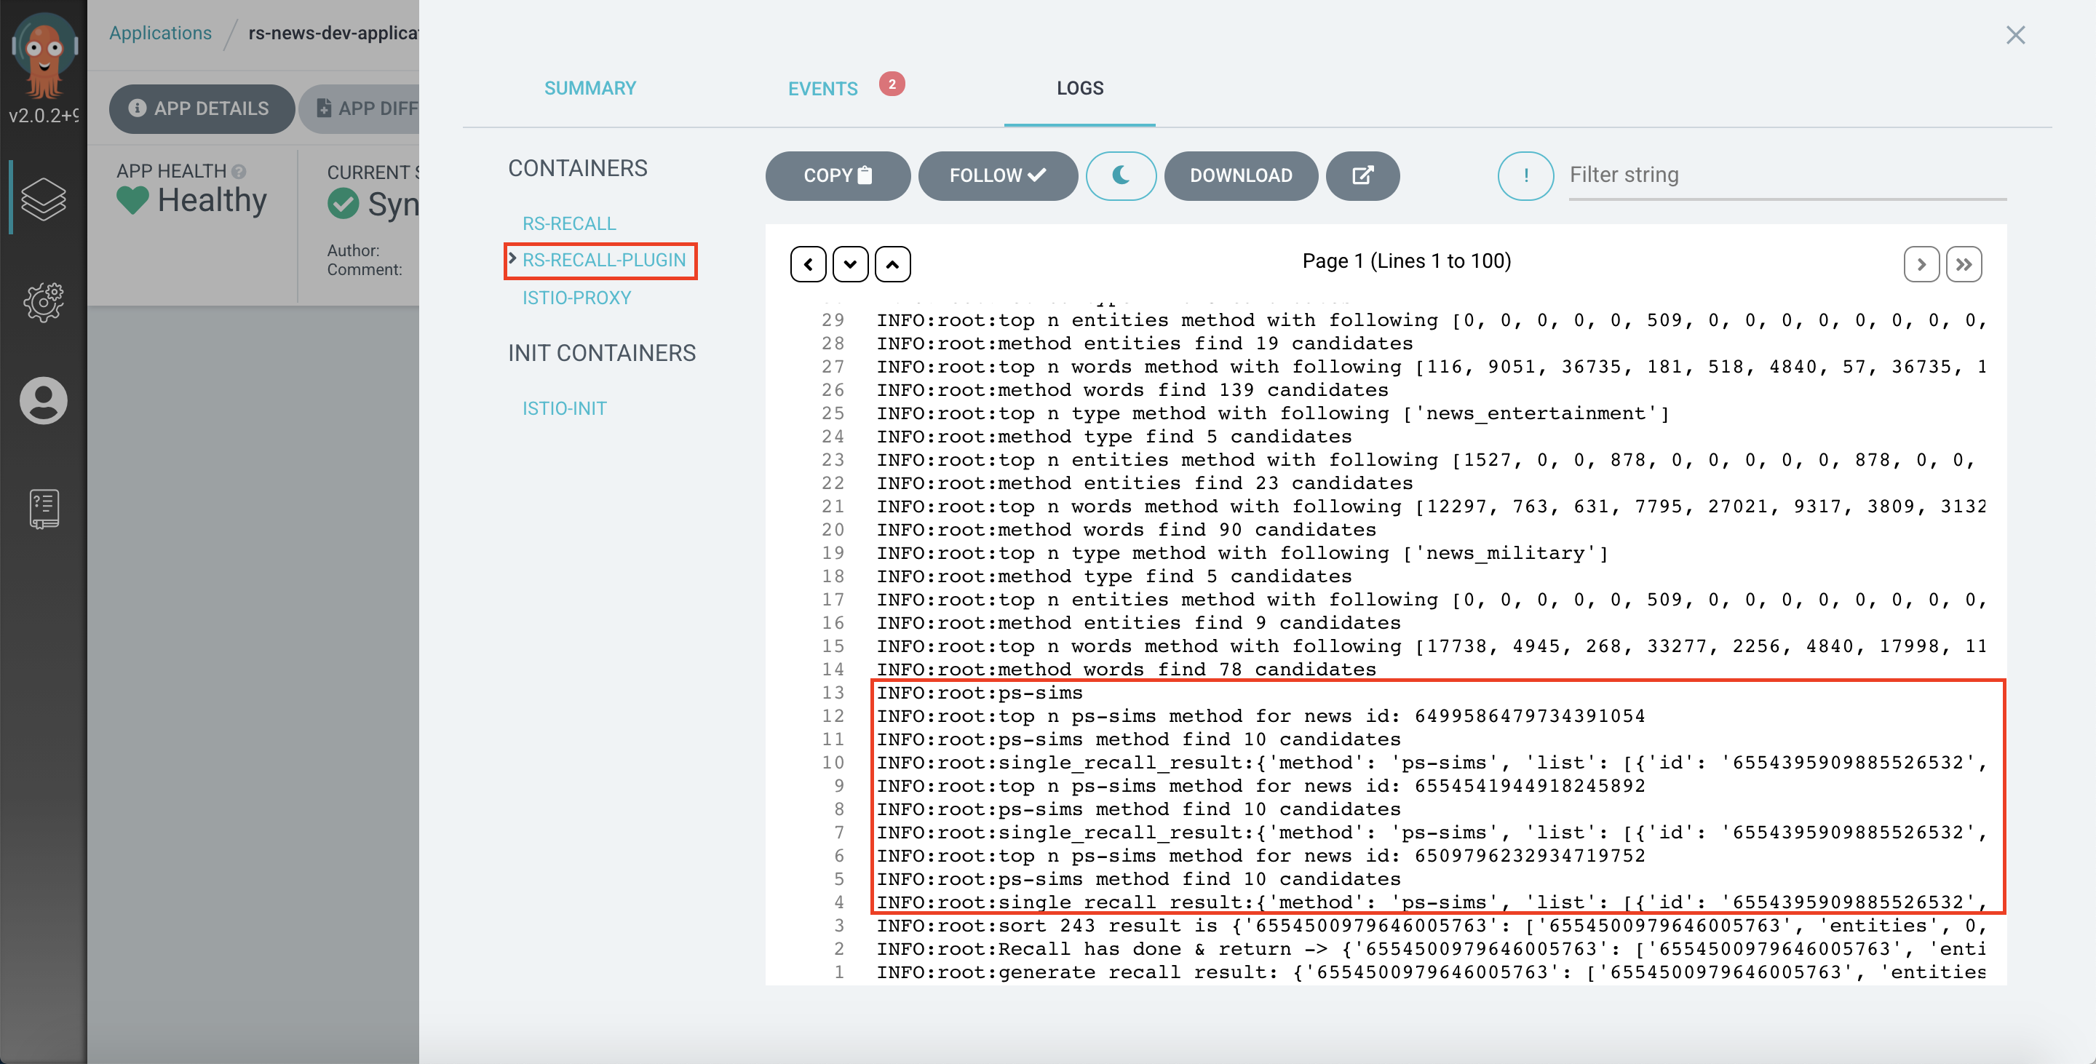2096x1064 pixels.
Task: Open the Settings gears icon in sidebar
Action: [43, 302]
